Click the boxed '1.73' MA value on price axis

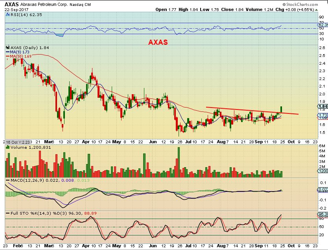point(322,115)
